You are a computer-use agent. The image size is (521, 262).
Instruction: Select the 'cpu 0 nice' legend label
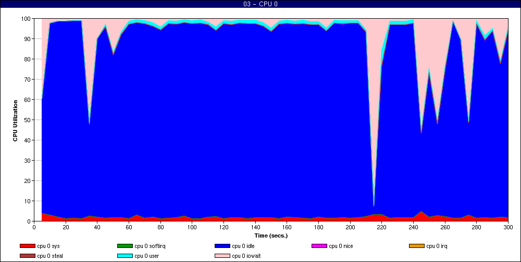[x=341, y=246]
